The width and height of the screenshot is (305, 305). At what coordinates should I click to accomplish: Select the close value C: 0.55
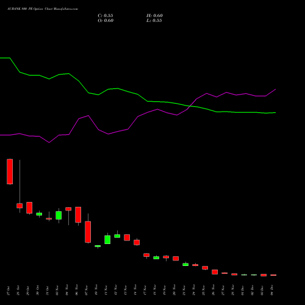click(106, 16)
